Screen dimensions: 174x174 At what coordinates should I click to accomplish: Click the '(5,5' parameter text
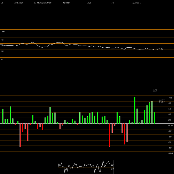[x=89, y=3]
